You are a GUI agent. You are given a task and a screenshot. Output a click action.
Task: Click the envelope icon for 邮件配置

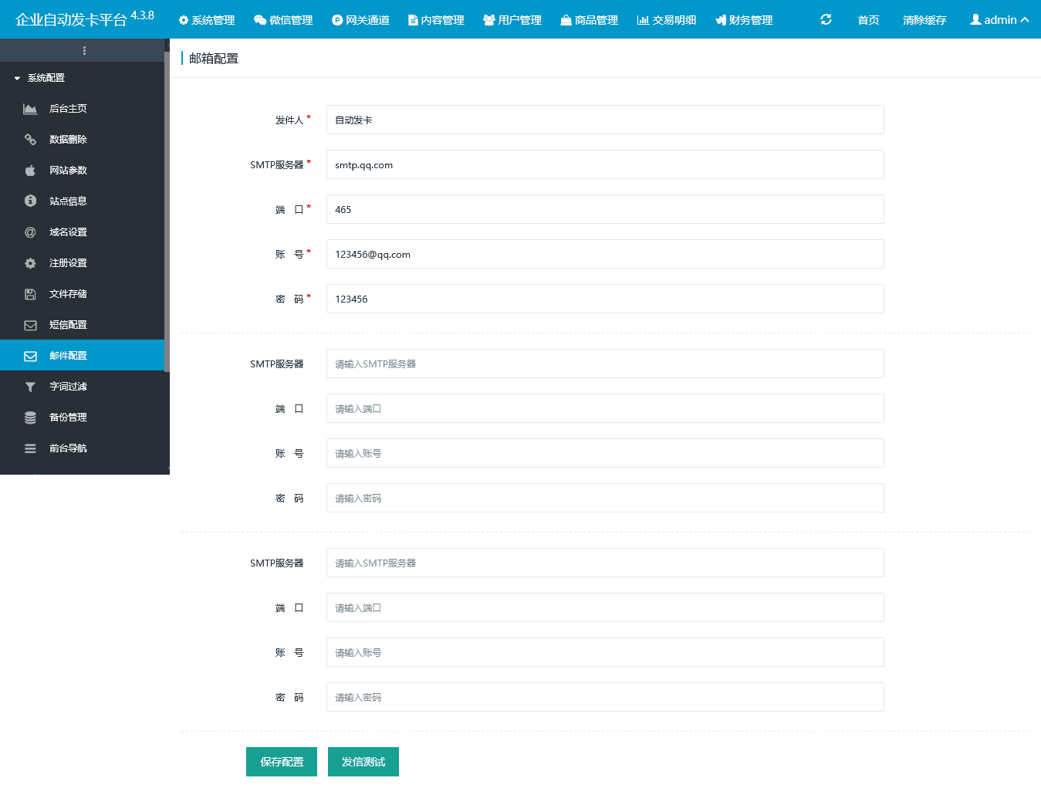[30, 356]
